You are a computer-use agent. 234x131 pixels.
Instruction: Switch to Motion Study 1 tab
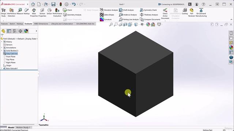(x=23, y=127)
